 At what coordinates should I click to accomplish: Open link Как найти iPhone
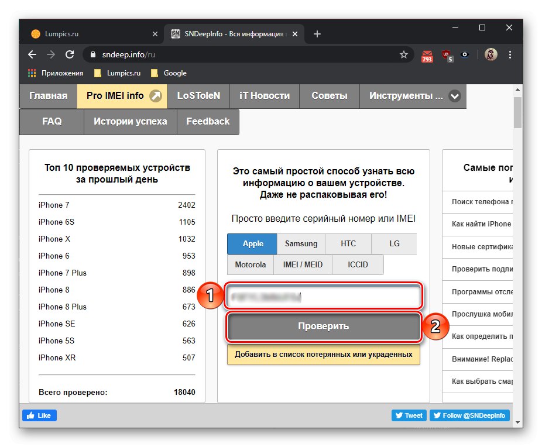click(481, 224)
